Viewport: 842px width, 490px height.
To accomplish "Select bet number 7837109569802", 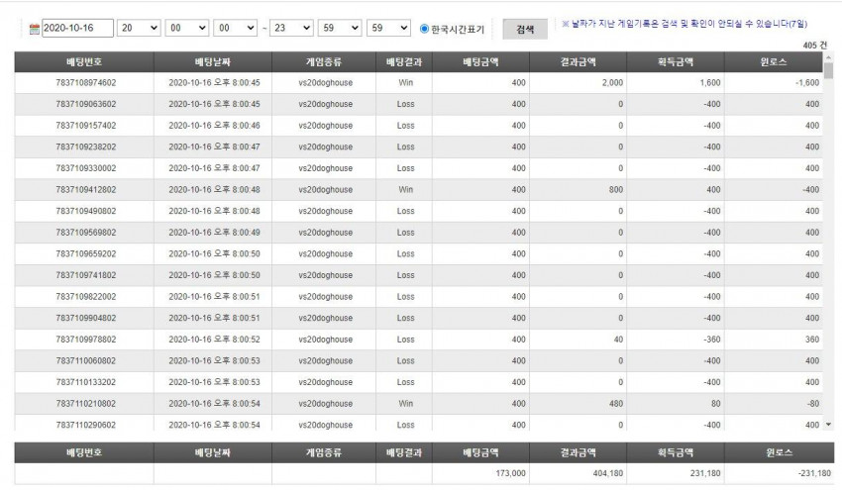I will [86, 233].
